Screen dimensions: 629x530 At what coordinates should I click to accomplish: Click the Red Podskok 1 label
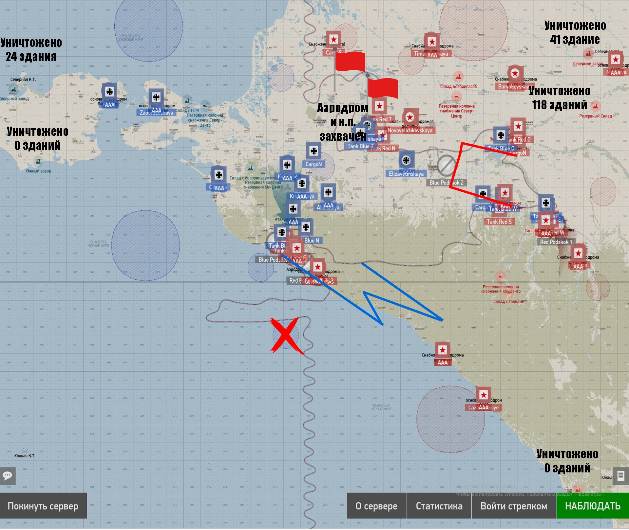(556, 242)
